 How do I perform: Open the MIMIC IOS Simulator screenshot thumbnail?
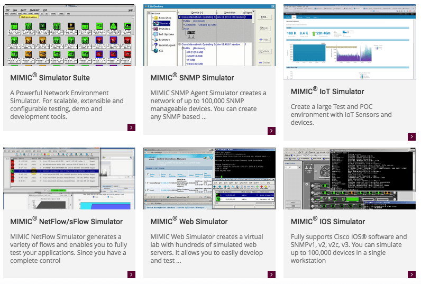(x=350, y=179)
